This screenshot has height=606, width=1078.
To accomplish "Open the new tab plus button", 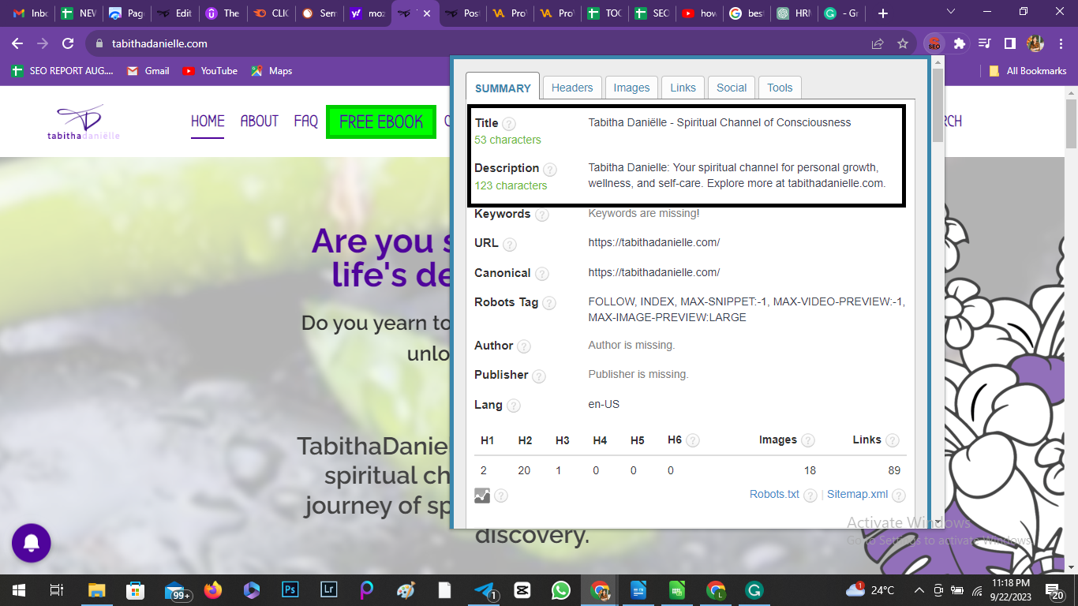I will point(883,13).
